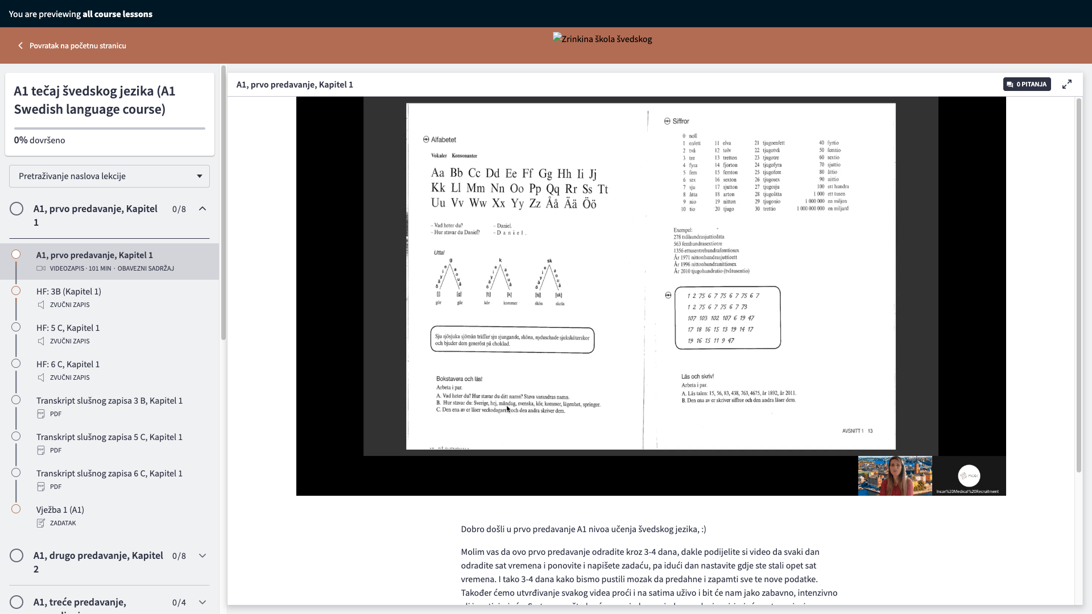This screenshot has height=614, width=1092.
Task: Click the Zrinkina škola švedskog logo
Action: [x=602, y=39]
